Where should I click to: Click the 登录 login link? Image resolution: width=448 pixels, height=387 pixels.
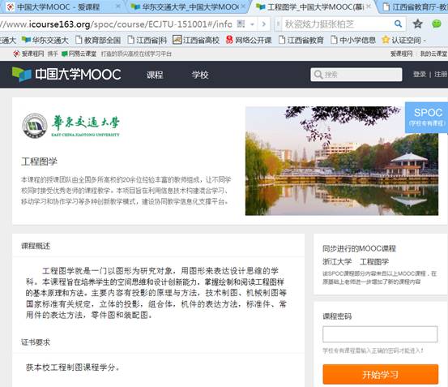[420, 75]
